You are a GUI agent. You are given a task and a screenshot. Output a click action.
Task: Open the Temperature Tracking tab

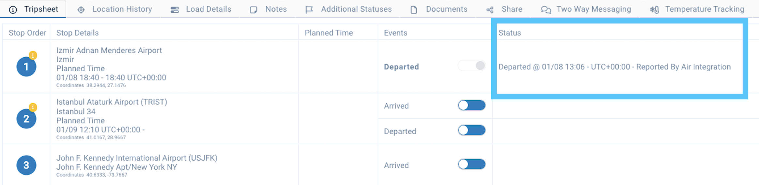click(x=697, y=9)
